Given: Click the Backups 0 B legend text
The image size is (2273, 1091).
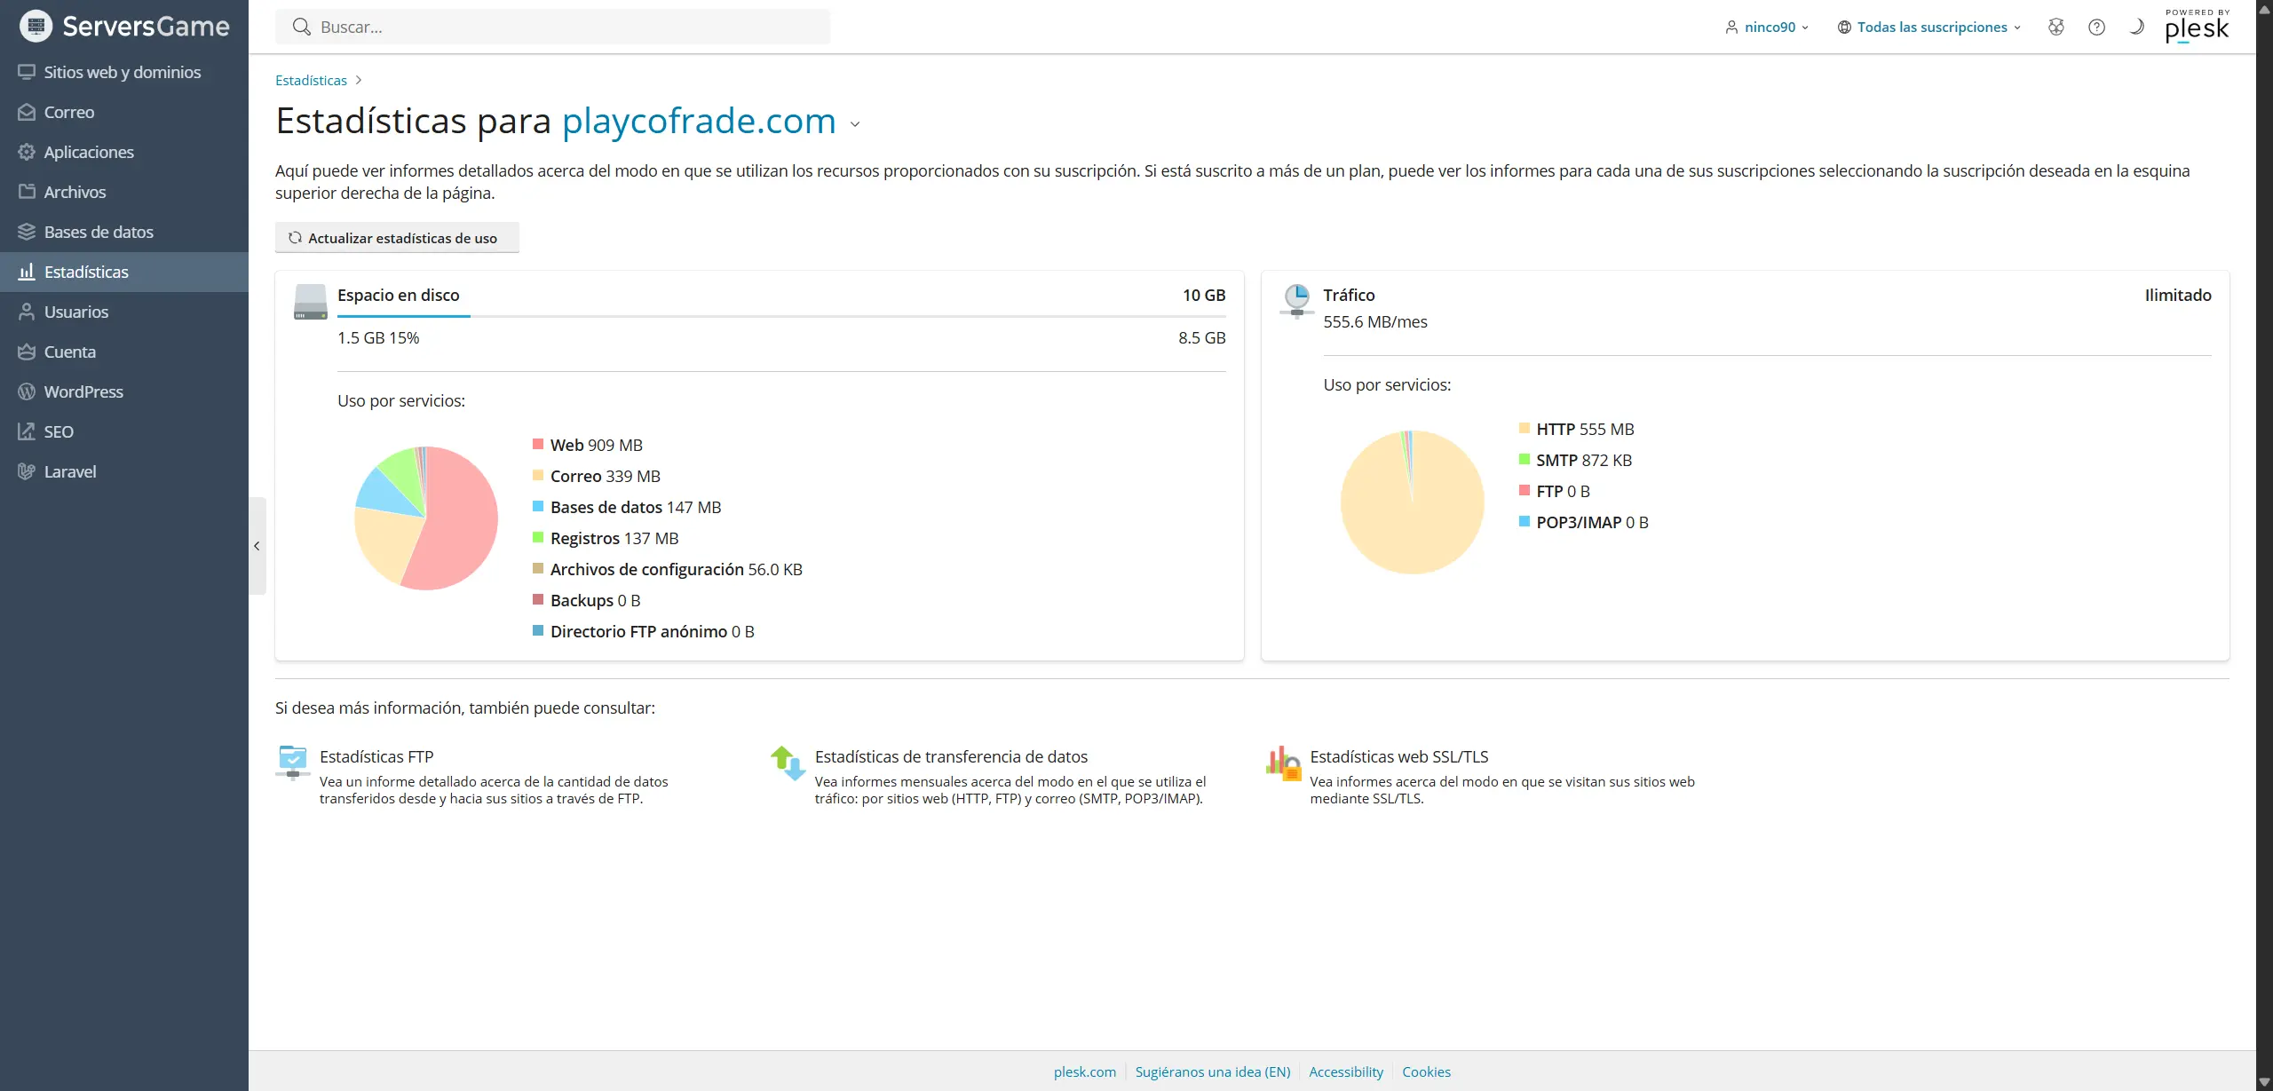Looking at the screenshot, I should [596, 600].
